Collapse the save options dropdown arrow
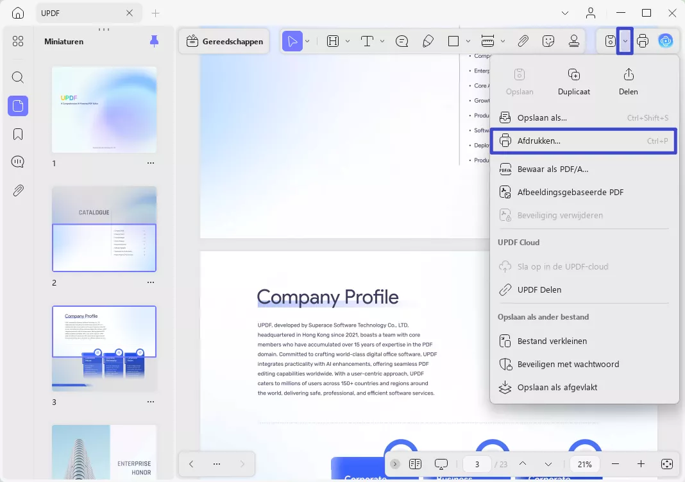Screen dimensions: 685x482 [625, 41]
